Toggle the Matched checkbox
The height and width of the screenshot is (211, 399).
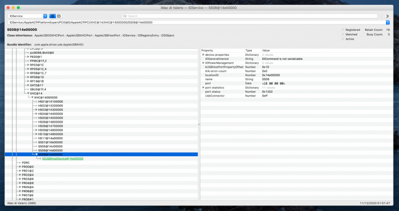(x=343, y=34)
